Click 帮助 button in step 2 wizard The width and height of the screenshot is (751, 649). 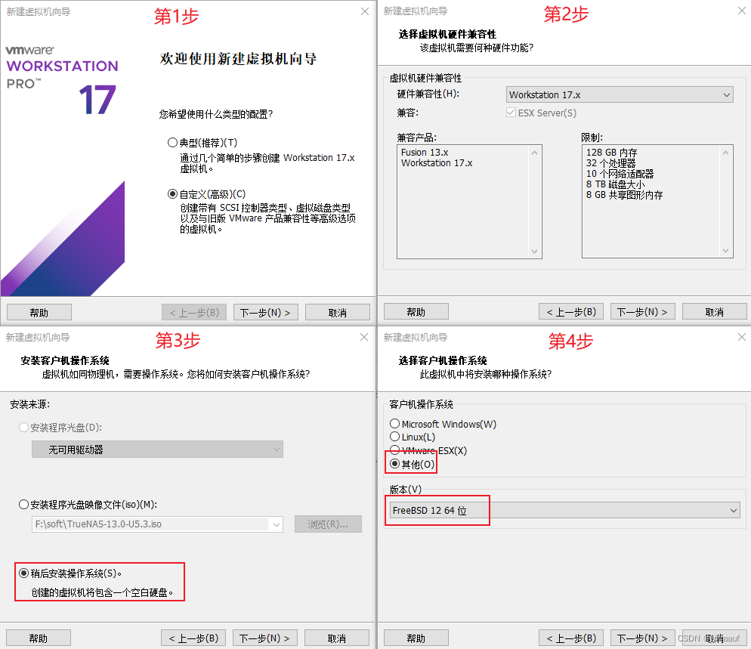coord(416,312)
